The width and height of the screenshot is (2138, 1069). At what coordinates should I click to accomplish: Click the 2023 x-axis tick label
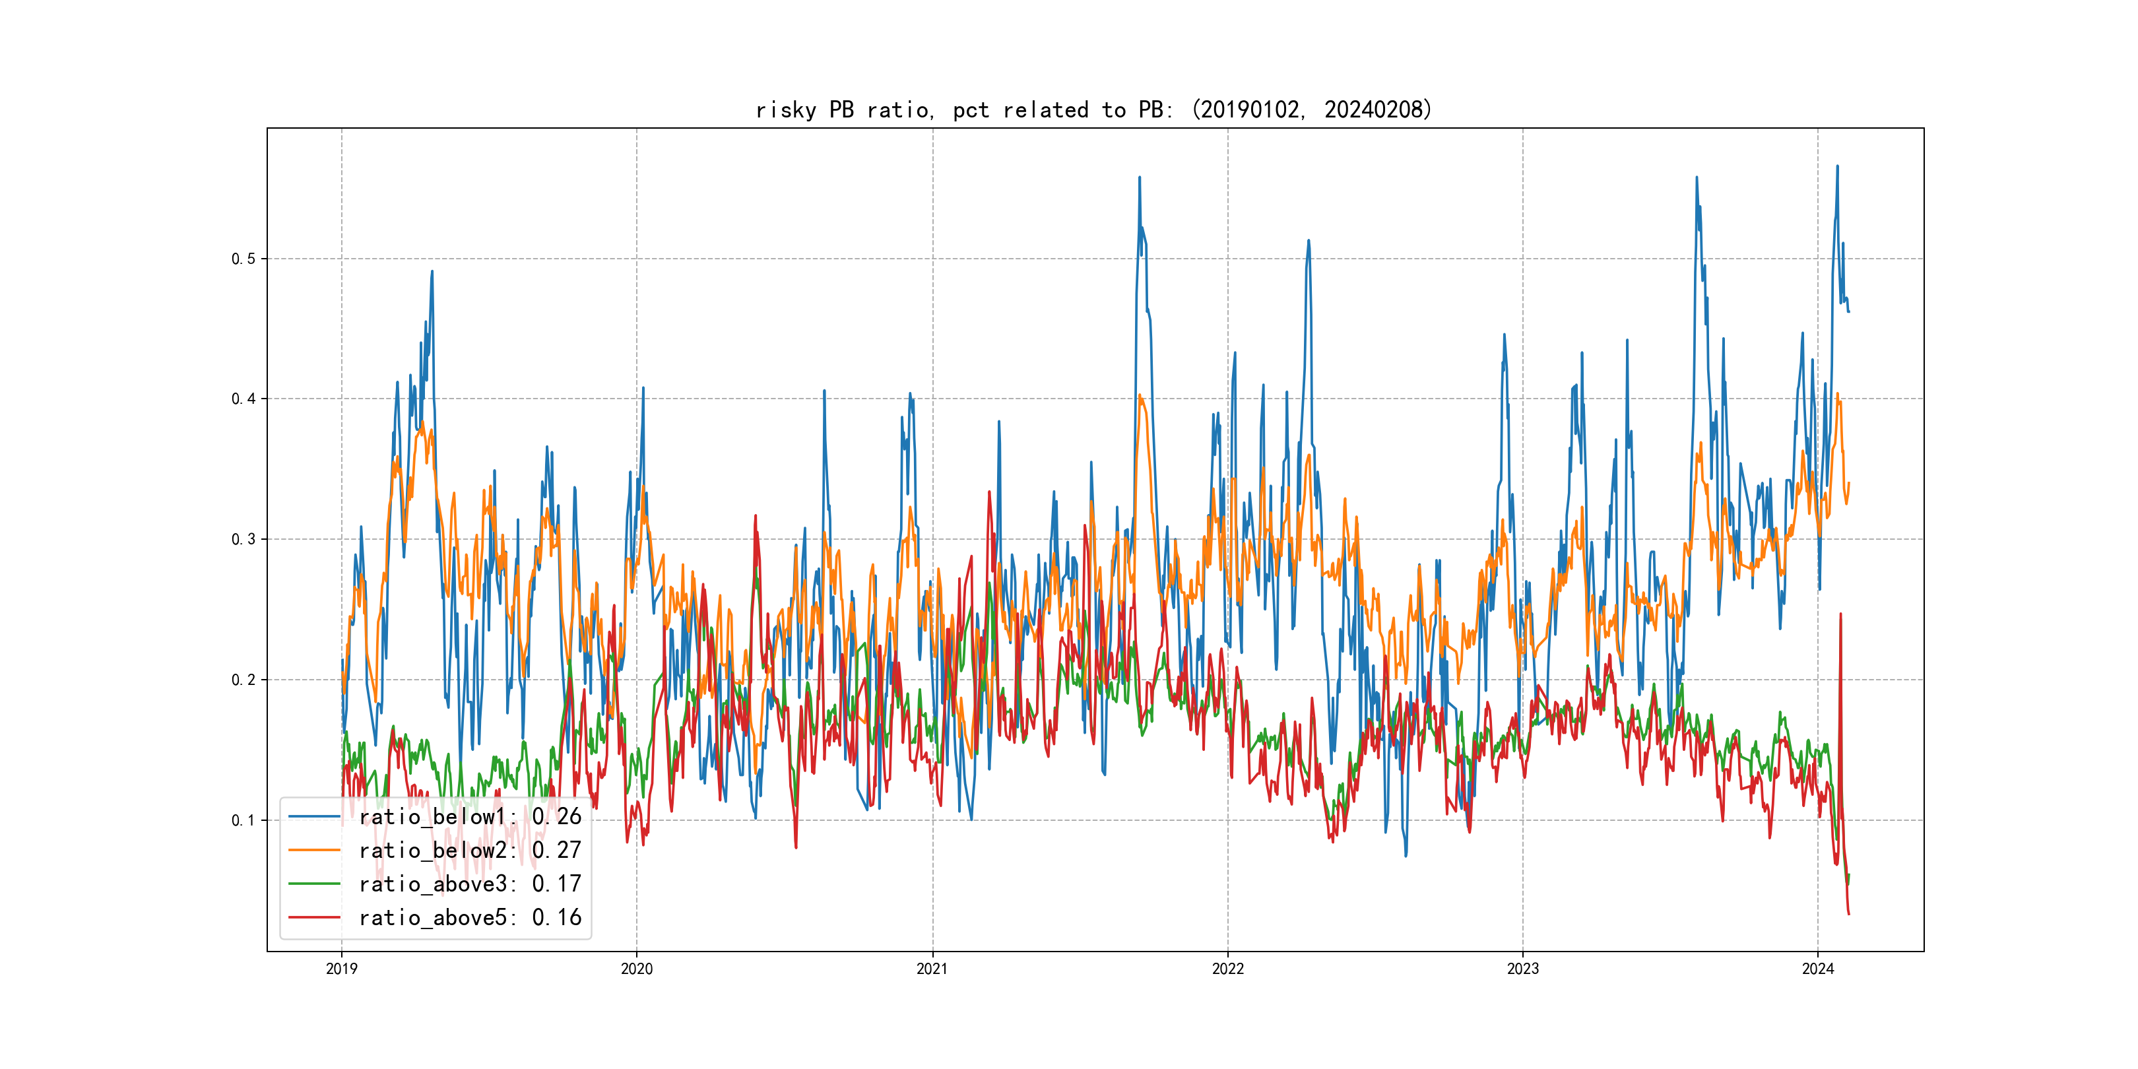[1522, 969]
